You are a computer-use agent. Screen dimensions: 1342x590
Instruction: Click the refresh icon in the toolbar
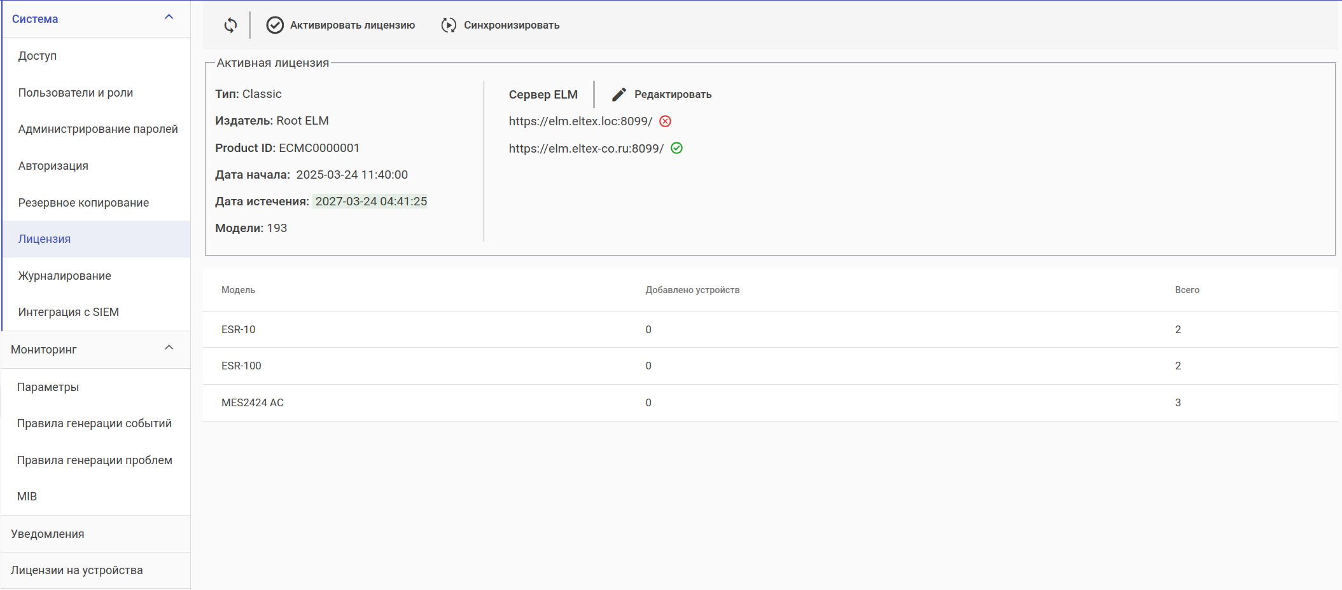pos(230,25)
